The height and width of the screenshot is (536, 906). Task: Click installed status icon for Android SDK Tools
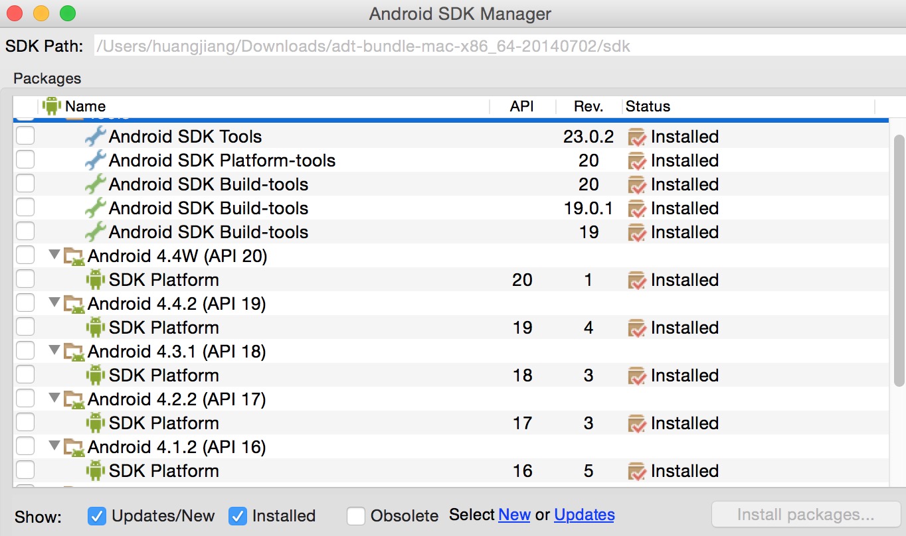[637, 137]
